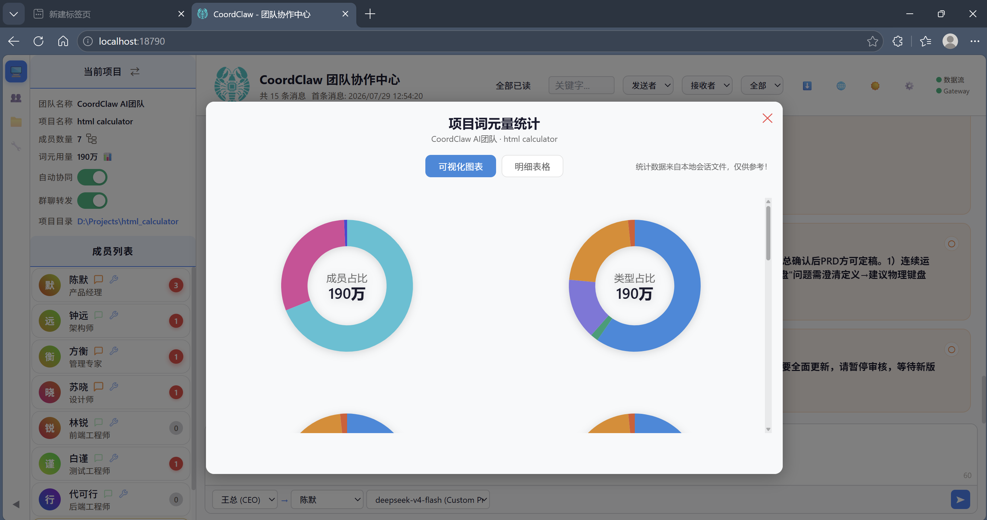Viewport: 987px width, 520px height.
Task: Open the team members sidebar icon
Action: pos(16,98)
